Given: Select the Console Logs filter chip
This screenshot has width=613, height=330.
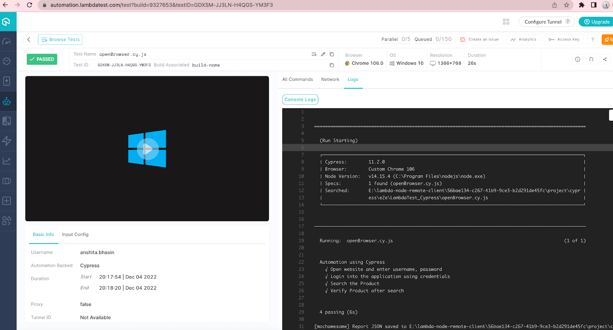Looking at the screenshot, I should [x=300, y=99].
